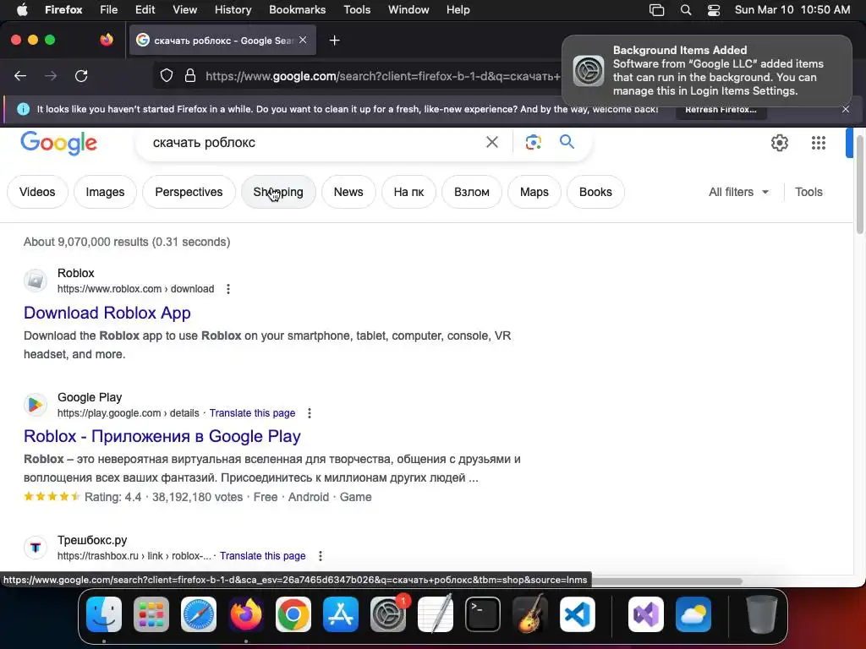Viewport: 866px width, 649px height.
Task: Reload the current page
Action: [x=81, y=75]
